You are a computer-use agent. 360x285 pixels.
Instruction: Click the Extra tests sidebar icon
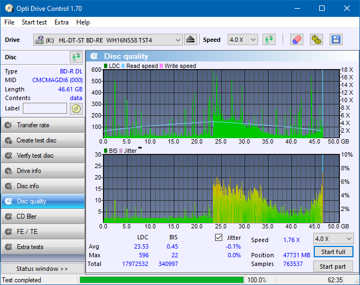9,247
